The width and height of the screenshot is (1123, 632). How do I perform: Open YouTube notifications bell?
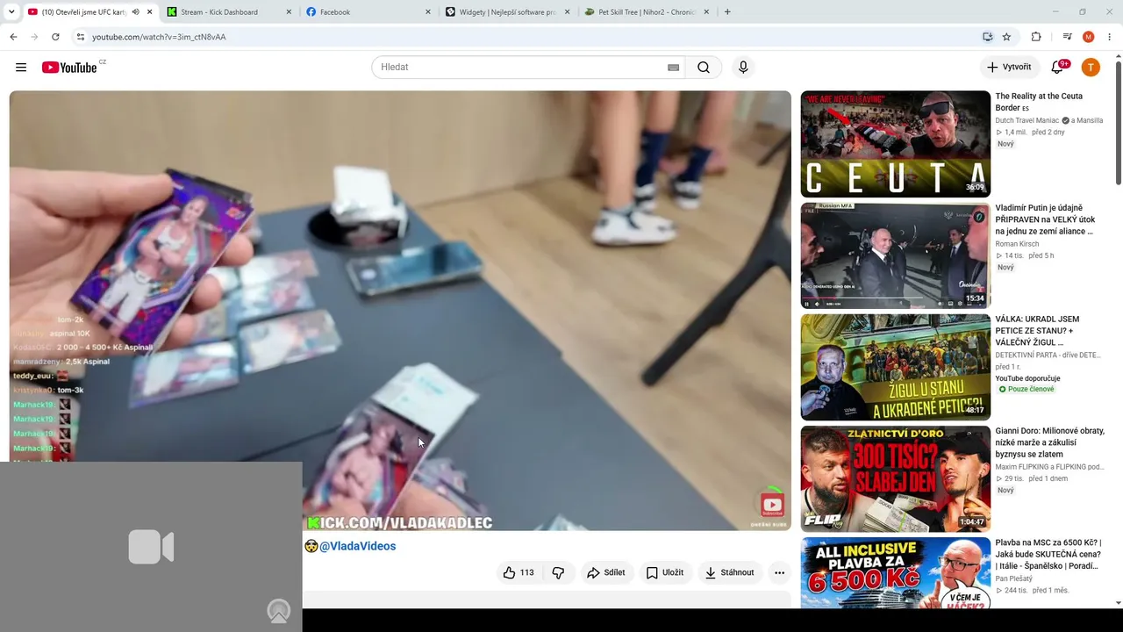click(x=1058, y=68)
